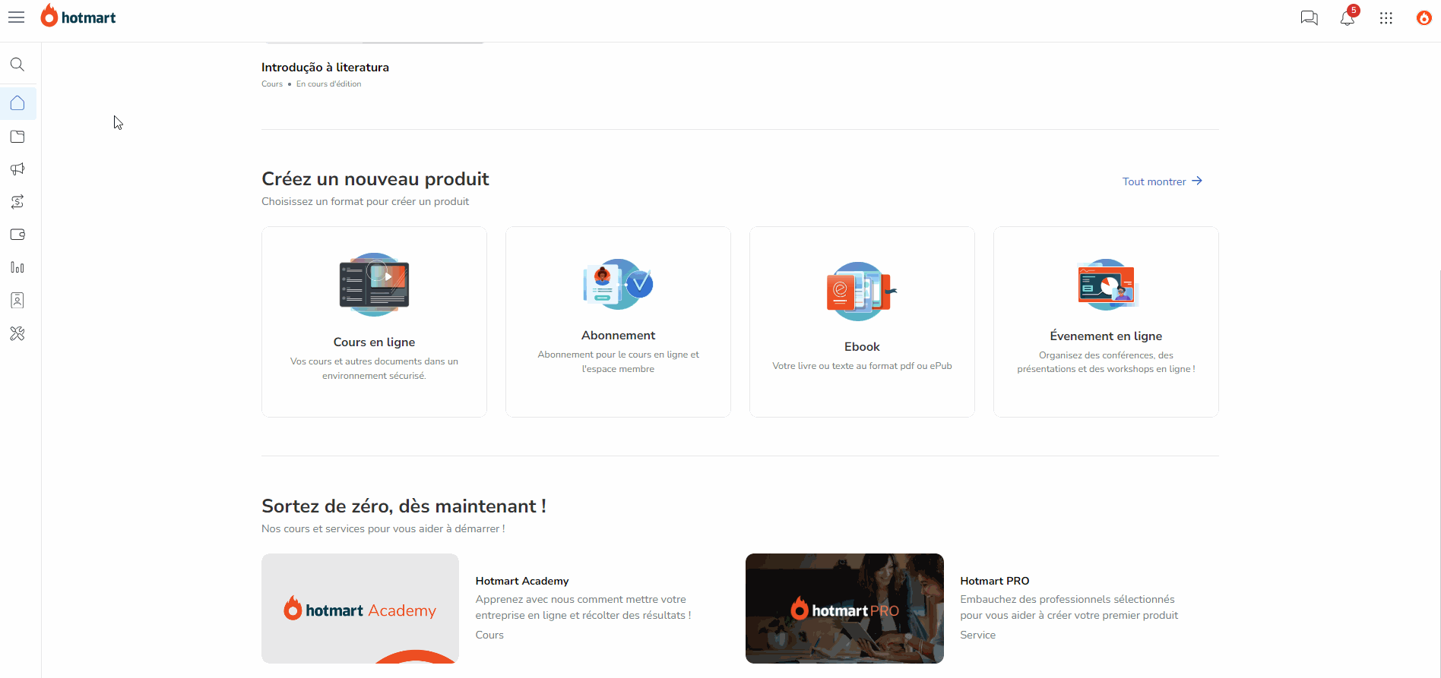
Task: Open the apps grid menu
Action: 1386,17
